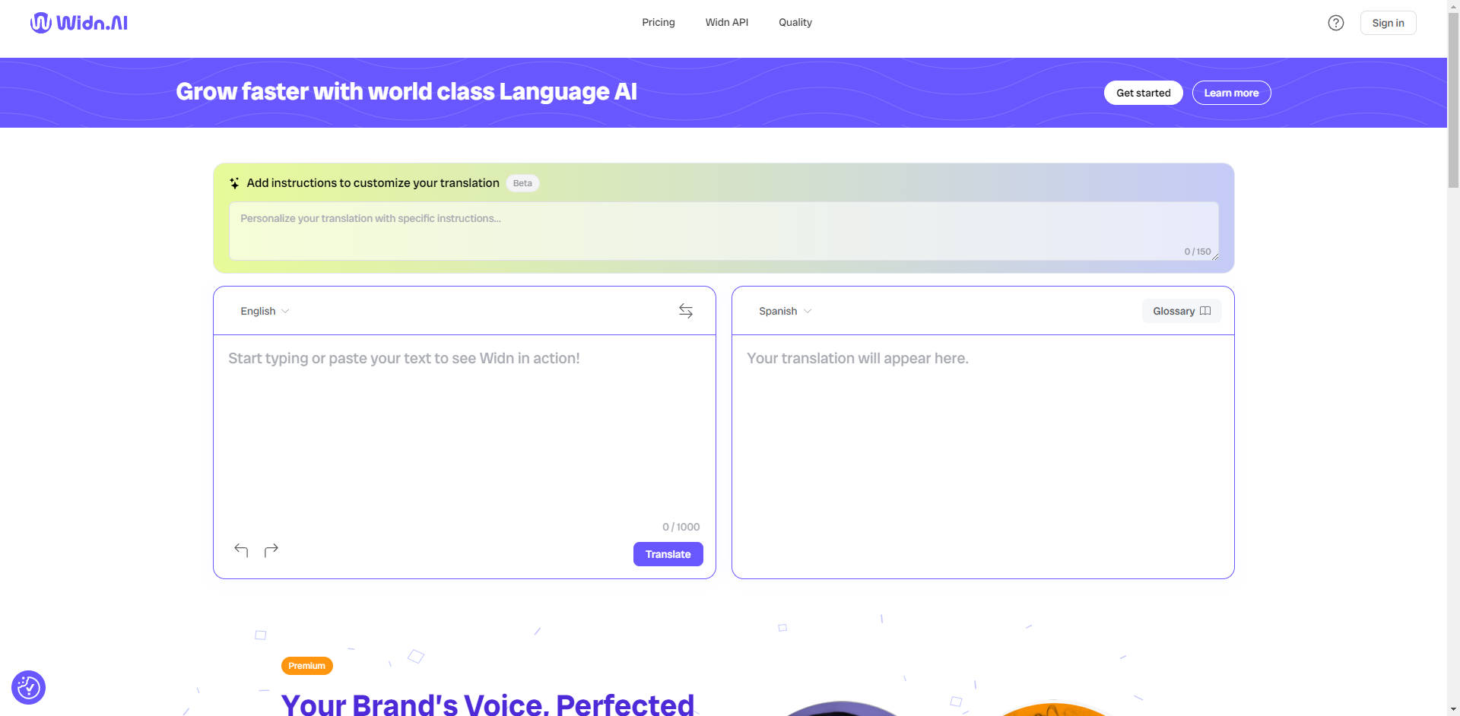Open help via the question mark icon
1460x716 pixels.
[x=1336, y=22]
